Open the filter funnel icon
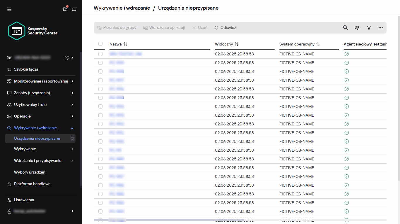400x224 pixels. pos(369,28)
